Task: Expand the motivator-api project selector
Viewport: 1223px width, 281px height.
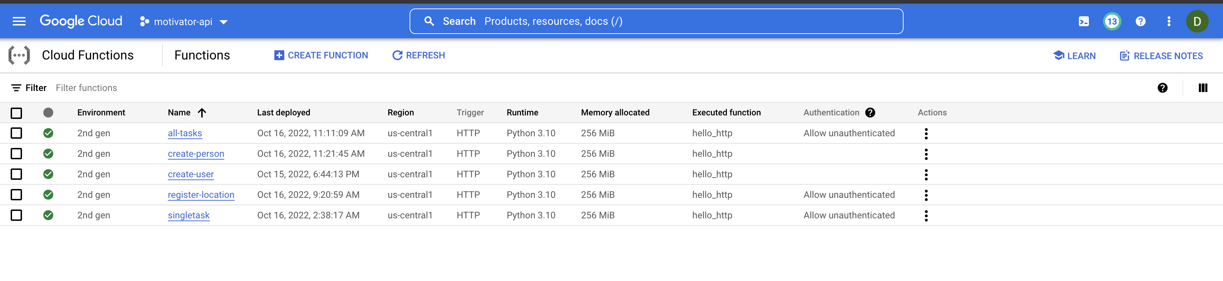Action: (x=184, y=22)
